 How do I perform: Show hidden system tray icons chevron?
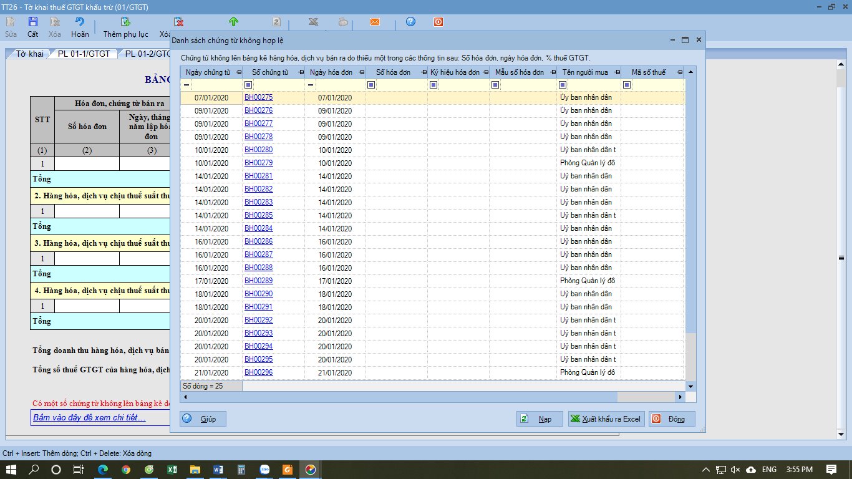705,470
